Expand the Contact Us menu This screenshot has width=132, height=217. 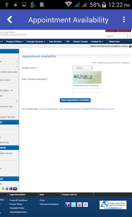coord(97,42)
